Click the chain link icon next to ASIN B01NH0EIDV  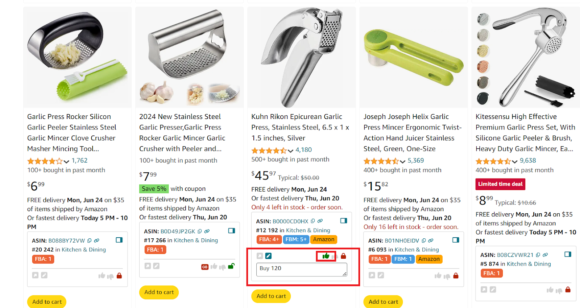point(431,241)
